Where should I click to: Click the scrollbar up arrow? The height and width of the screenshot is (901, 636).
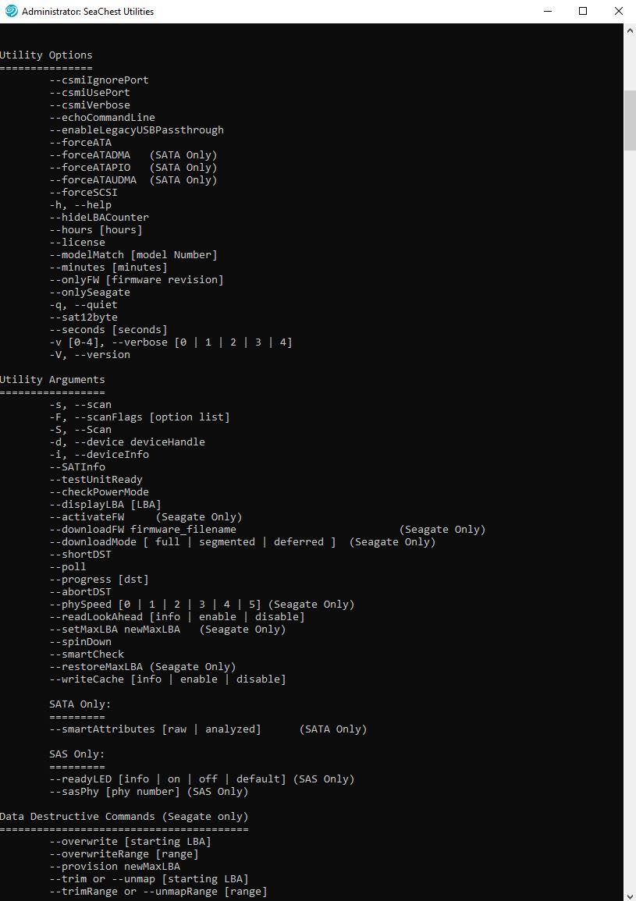coord(630,30)
